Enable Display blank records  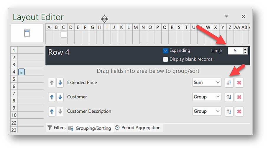(x=165, y=59)
